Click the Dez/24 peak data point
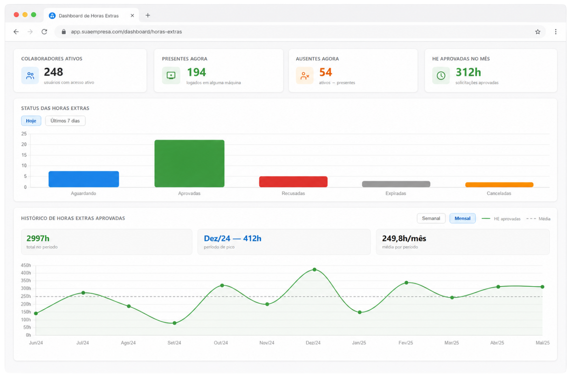This screenshot has height=378, width=571. (315, 270)
